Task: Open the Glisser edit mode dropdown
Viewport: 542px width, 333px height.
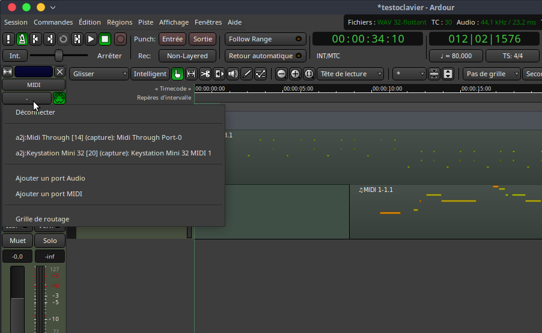Action: click(99, 74)
